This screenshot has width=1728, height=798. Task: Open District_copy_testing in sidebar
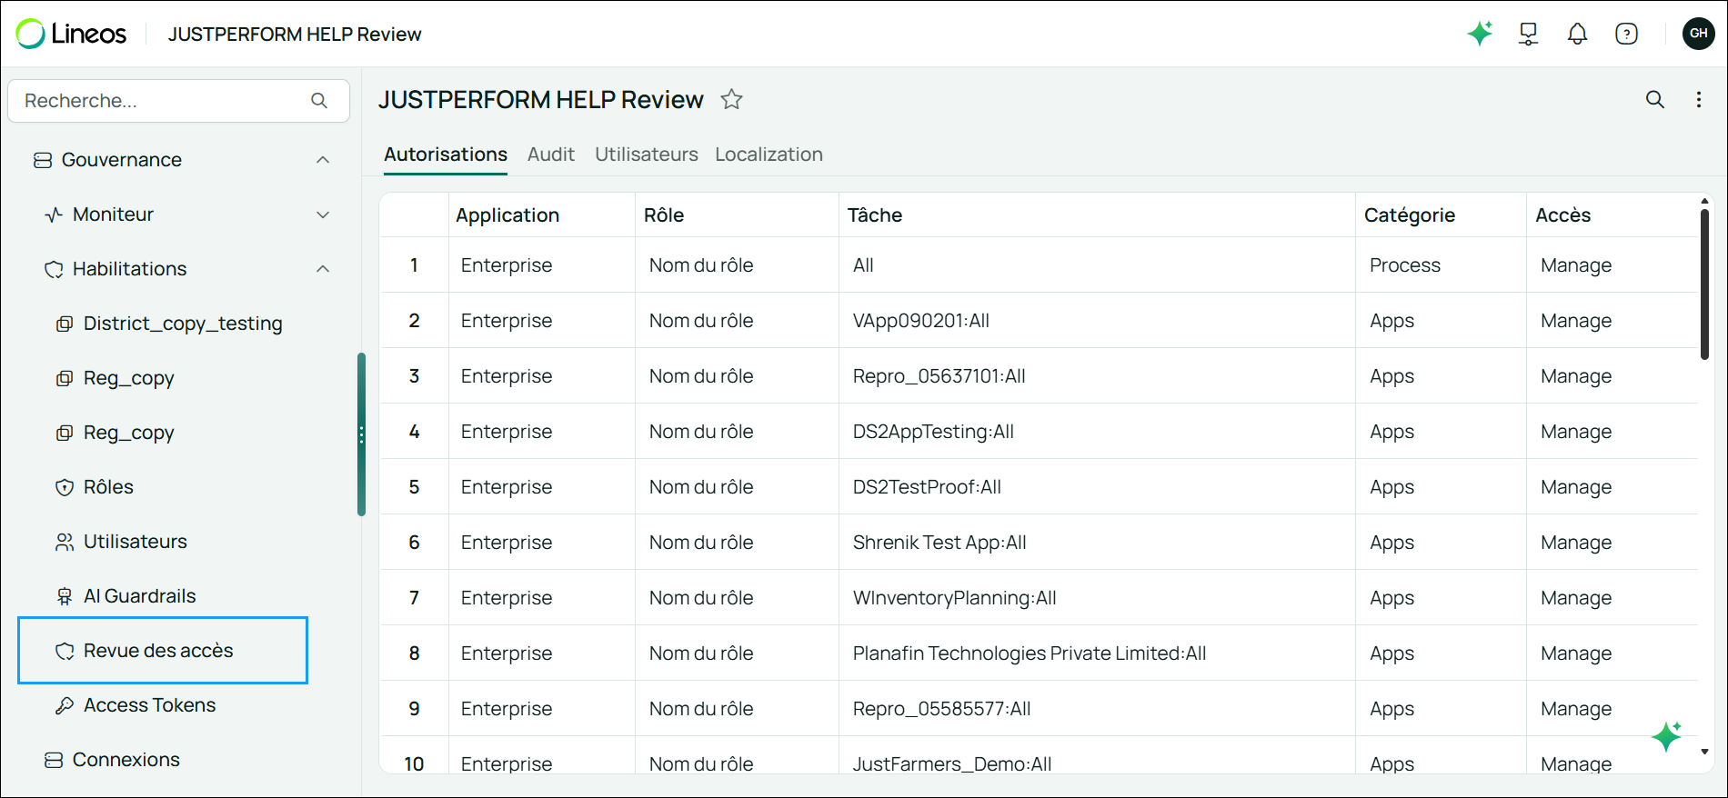pyautogui.click(x=183, y=324)
